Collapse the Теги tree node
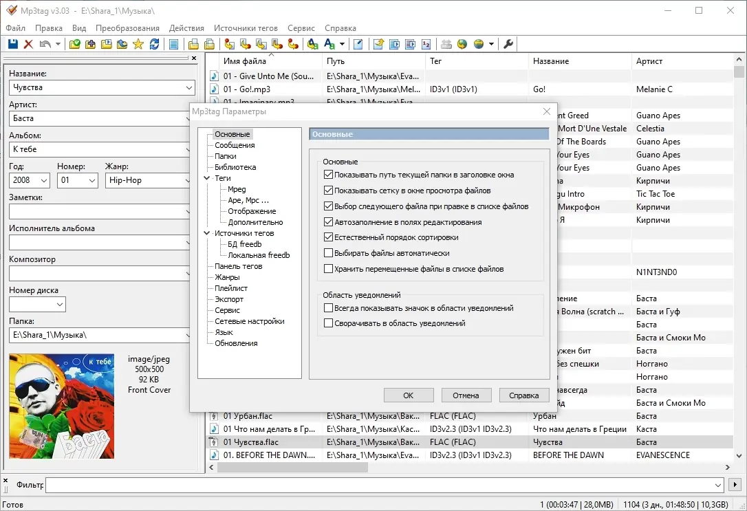747x511 pixels. [x=206, y=178]
